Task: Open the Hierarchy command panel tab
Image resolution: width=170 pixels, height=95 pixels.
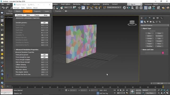Action: [x=150, y=18]
